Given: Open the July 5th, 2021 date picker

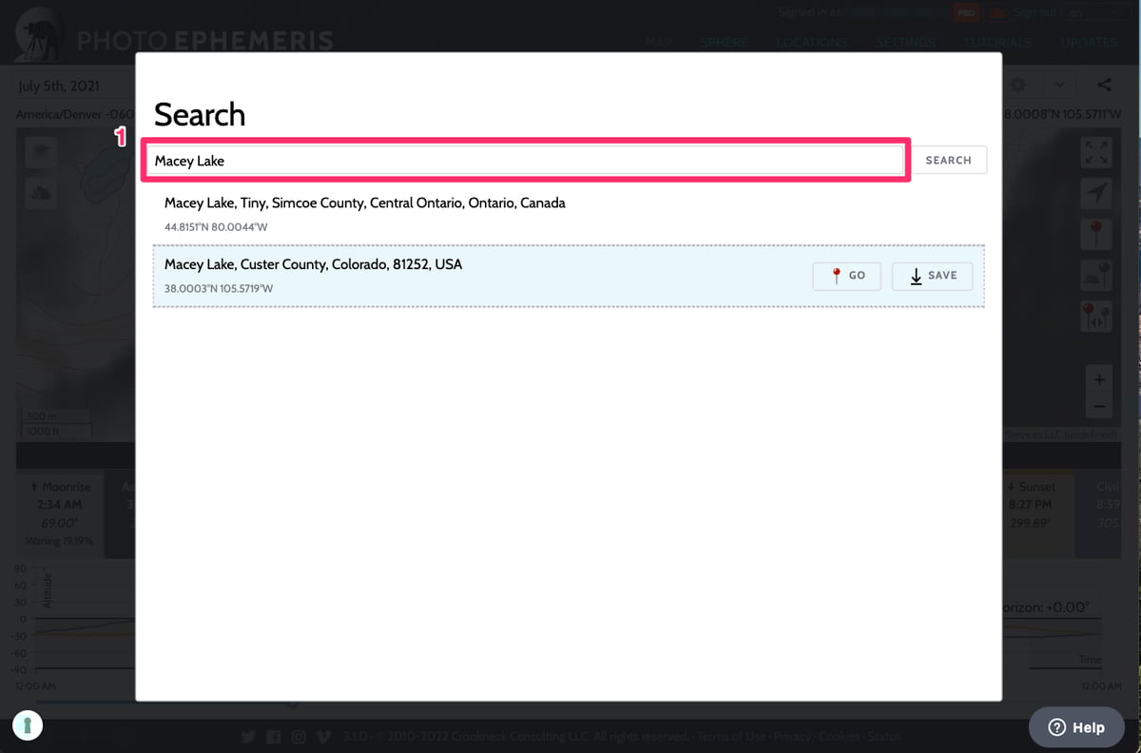Looking at the screenshot, I should pyautogui.click(x=59, y=86).
